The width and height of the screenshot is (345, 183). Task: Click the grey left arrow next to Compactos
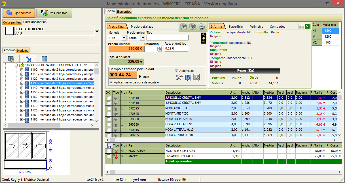[x=302, y=26]
